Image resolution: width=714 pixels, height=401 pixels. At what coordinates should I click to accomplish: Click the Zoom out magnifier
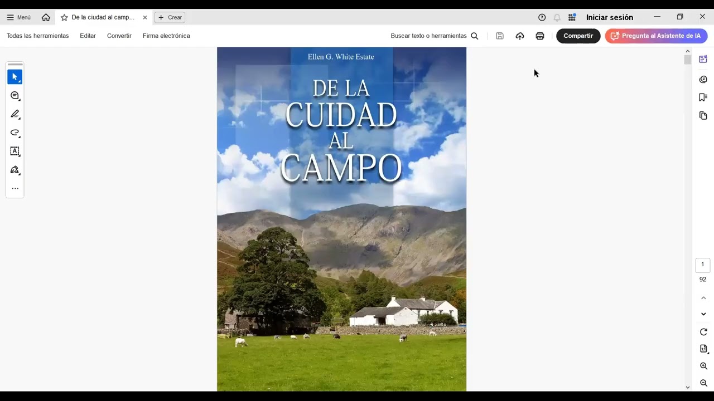point(703,383)
